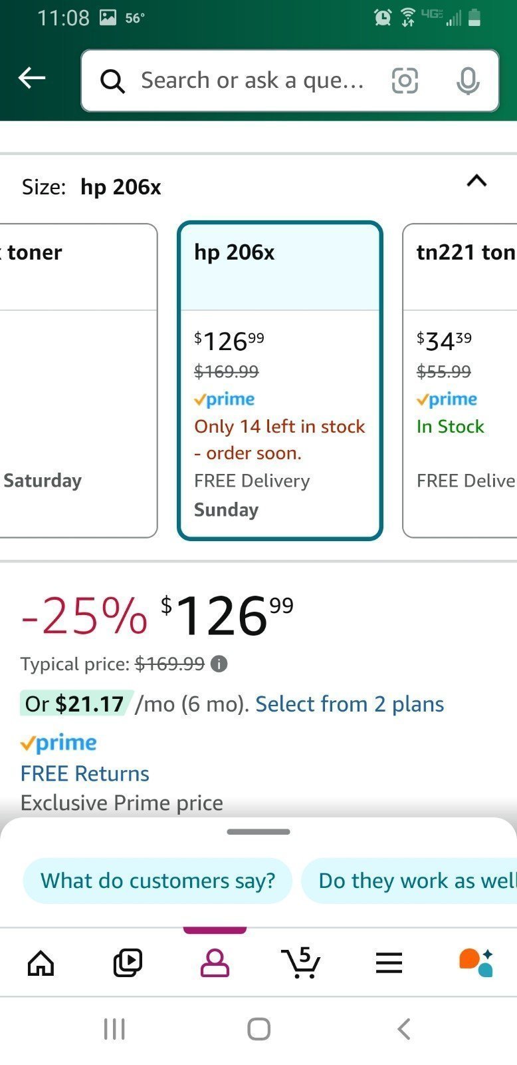Open the Inspire video feed icon
Viewport: 517px width, 1065px height.
pos(128,962)
